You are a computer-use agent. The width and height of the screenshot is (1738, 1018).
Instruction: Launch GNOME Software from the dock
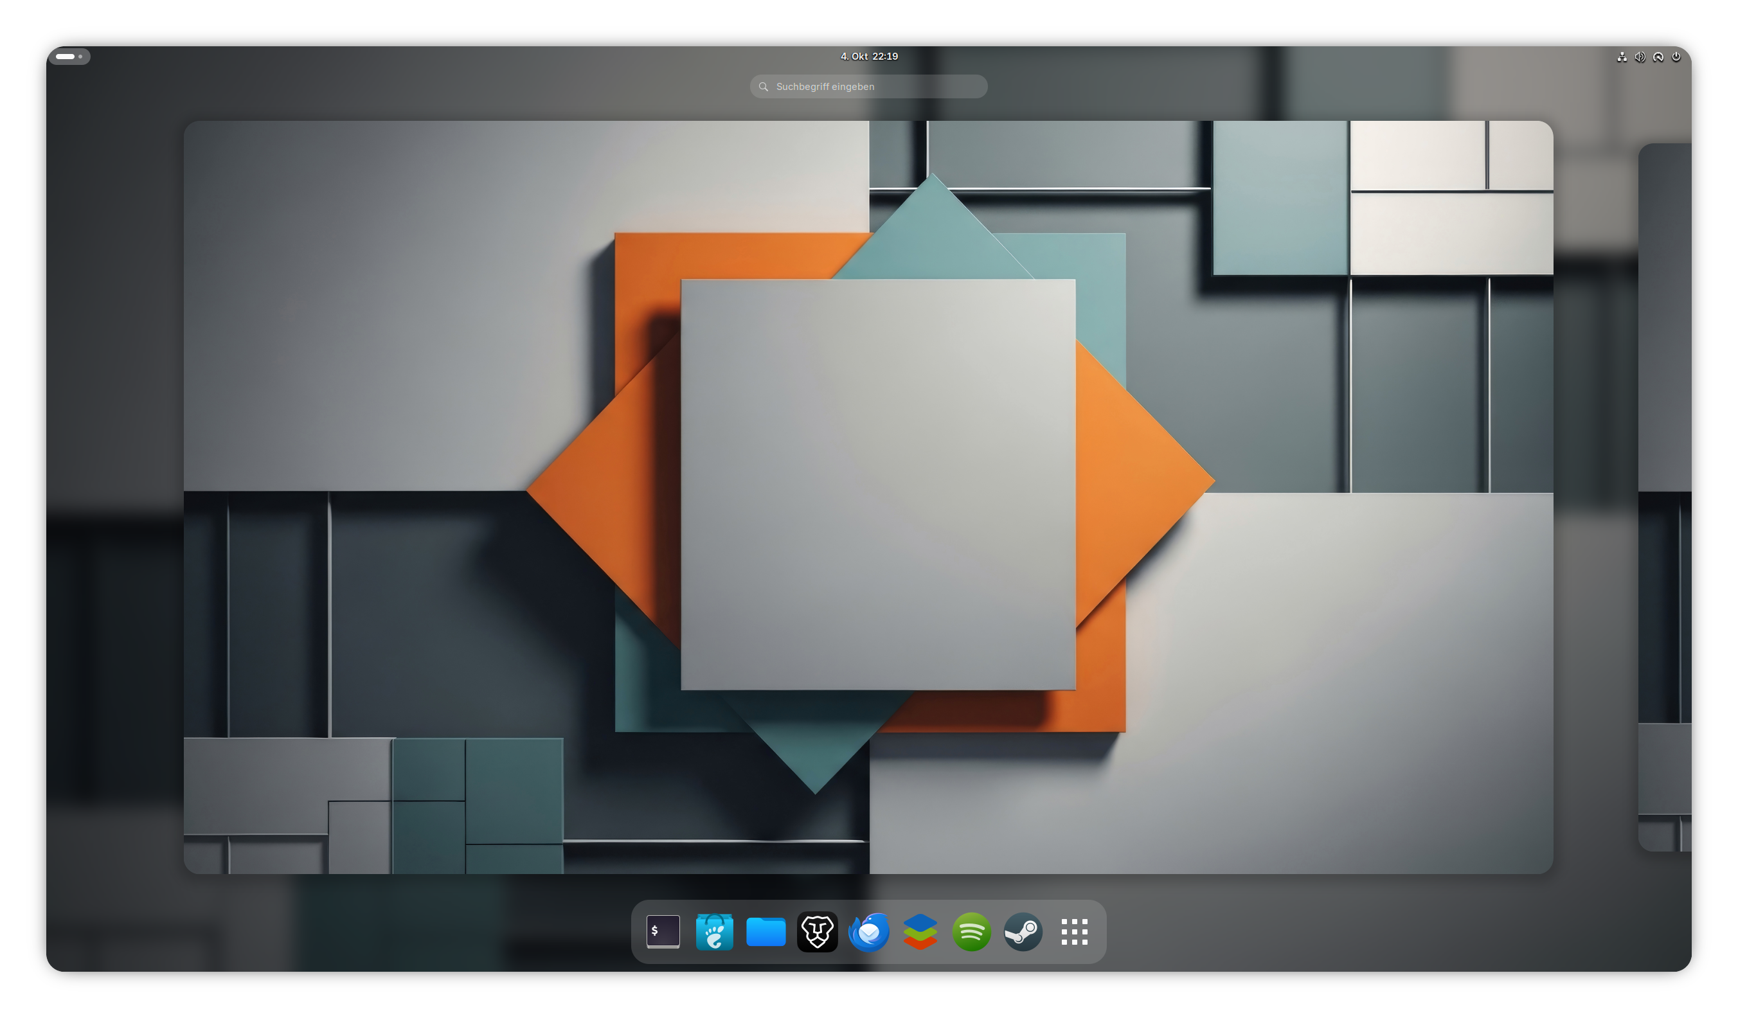(x=714, y=932)
